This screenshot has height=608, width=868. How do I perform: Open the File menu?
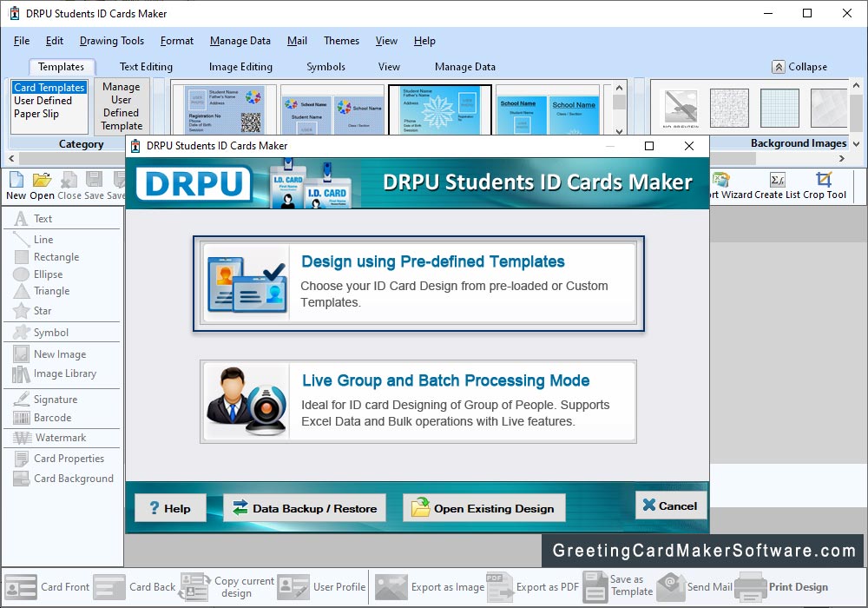[x=22, y=41]
